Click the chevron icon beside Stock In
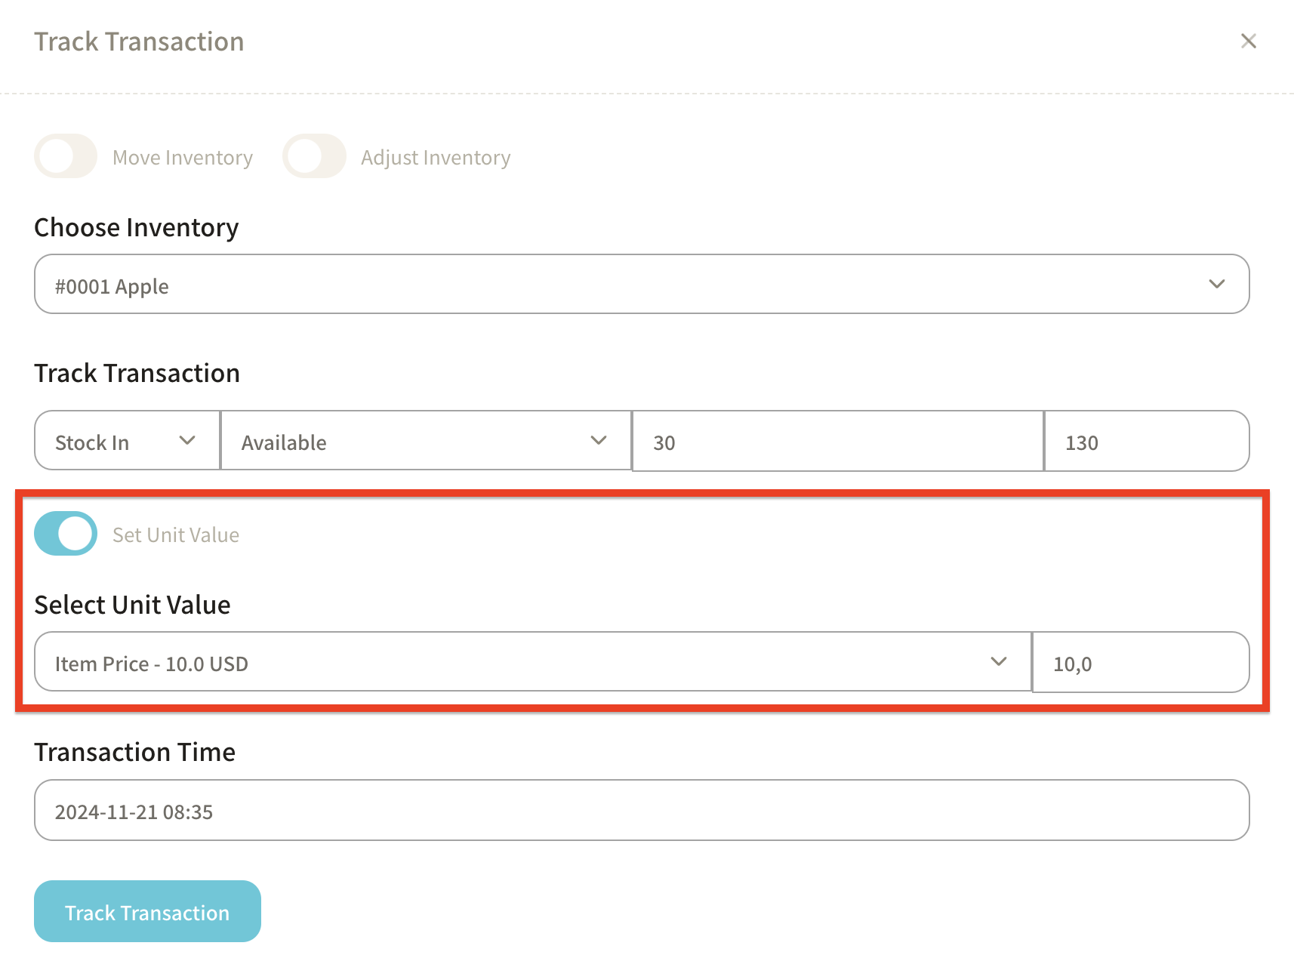The height and width of the screenshot is (955, 1294). coord(187,441)
